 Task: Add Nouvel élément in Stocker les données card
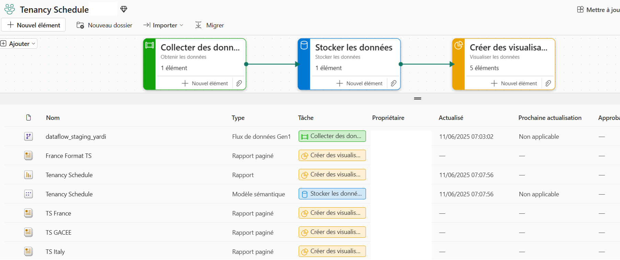click(x=359, y=83)
